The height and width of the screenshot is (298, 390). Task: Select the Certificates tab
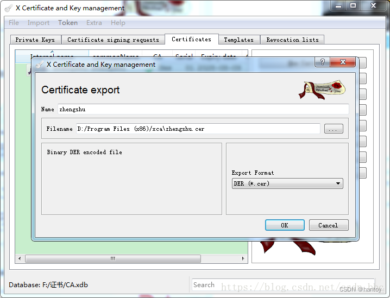pyautogui.click(x=192, y=39)
